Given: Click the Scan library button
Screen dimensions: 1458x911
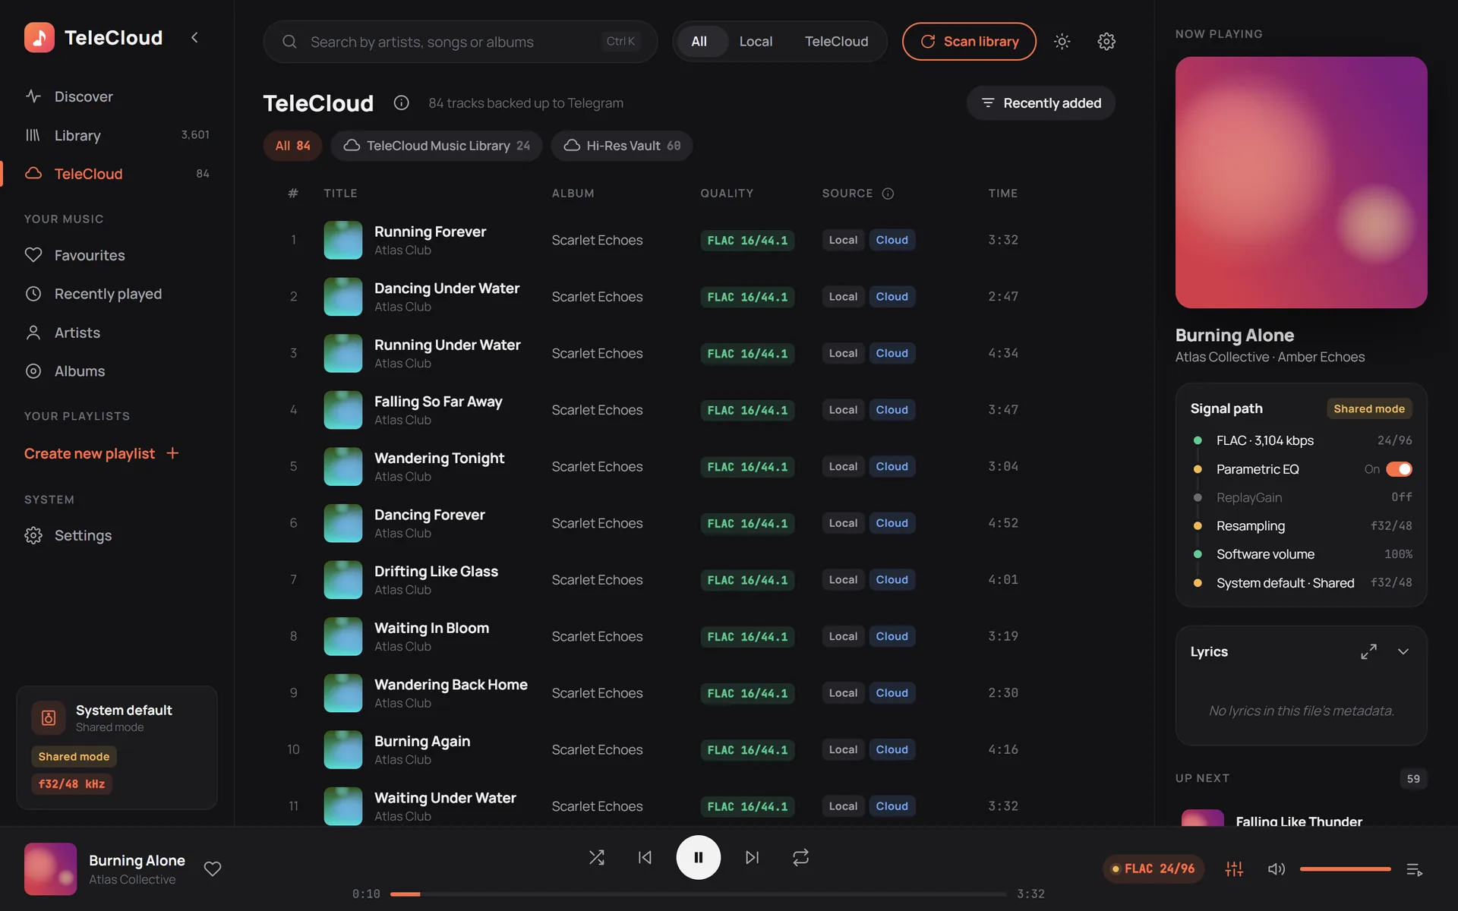Looking at the screenshot, I should [969, 42].
